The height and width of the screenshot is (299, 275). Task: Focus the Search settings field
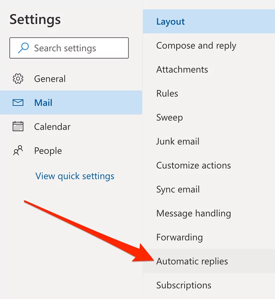(69, 48)
